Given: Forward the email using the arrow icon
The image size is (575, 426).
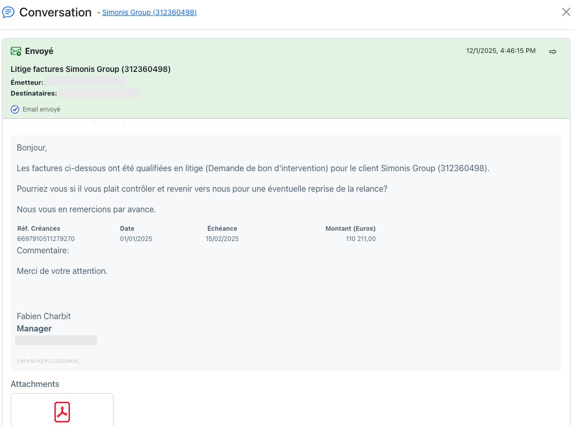Looking at the screenshot, I should click(552, 52).
